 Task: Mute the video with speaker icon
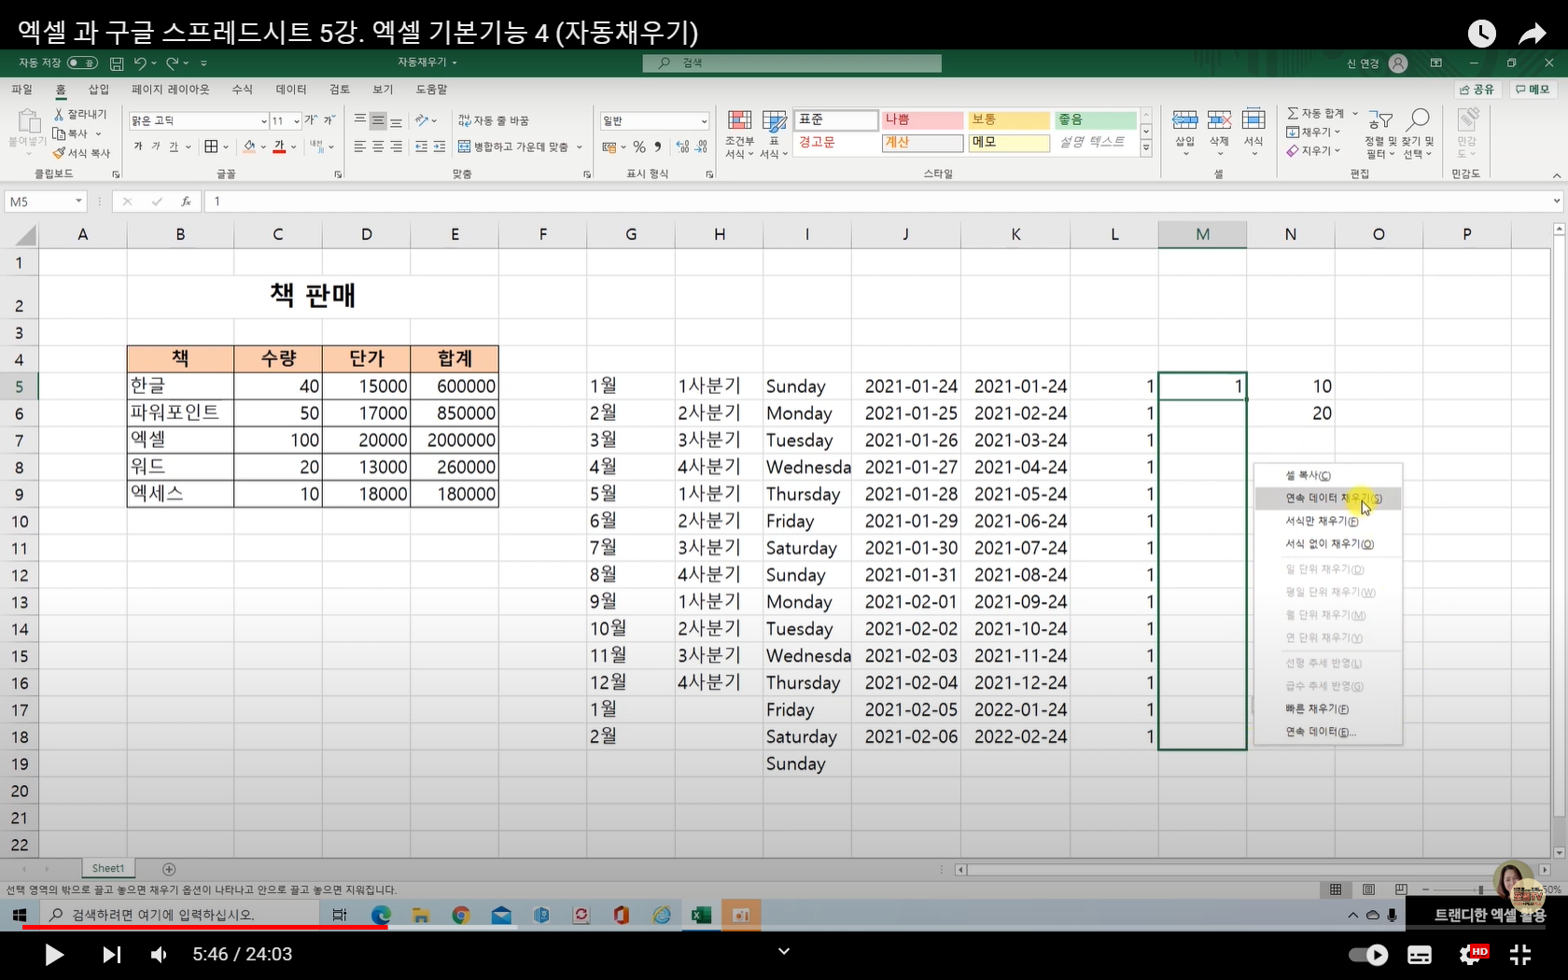pyautogui.click(x=160, y=955)
